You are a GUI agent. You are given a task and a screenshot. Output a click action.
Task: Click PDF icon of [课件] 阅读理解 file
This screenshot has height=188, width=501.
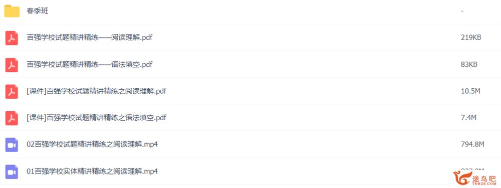point(12,92)
